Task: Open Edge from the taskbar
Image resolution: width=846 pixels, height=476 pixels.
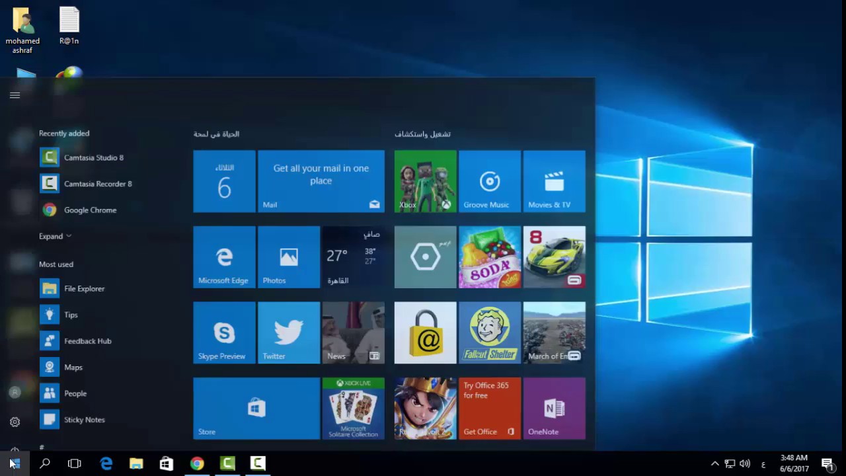Action: (x=106, y=463)
